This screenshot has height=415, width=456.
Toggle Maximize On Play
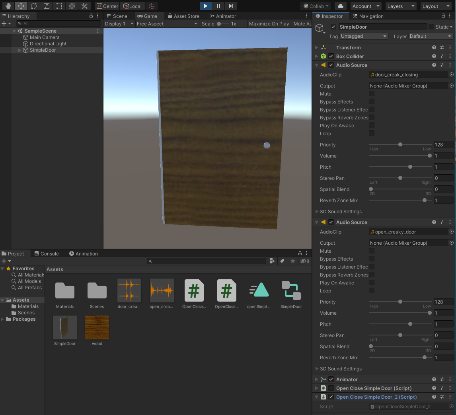pyautogui.click(x=269, y=23)
